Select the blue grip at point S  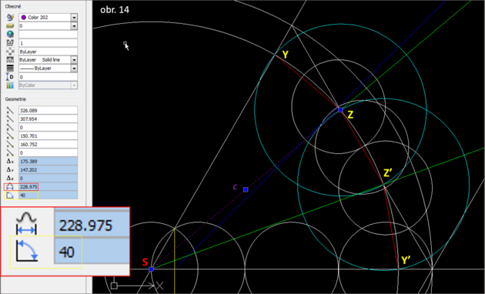point(151,269)
